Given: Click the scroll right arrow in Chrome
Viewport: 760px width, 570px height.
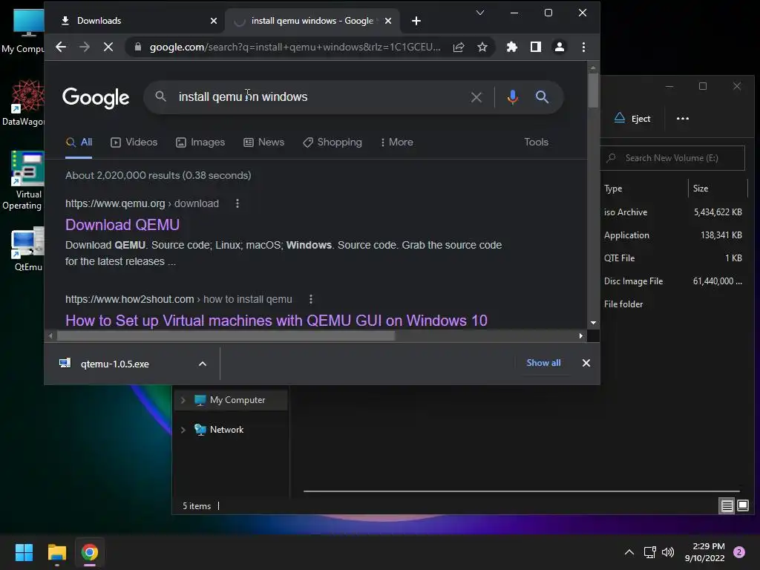Looking at the screenshot, I should (581, 336).
